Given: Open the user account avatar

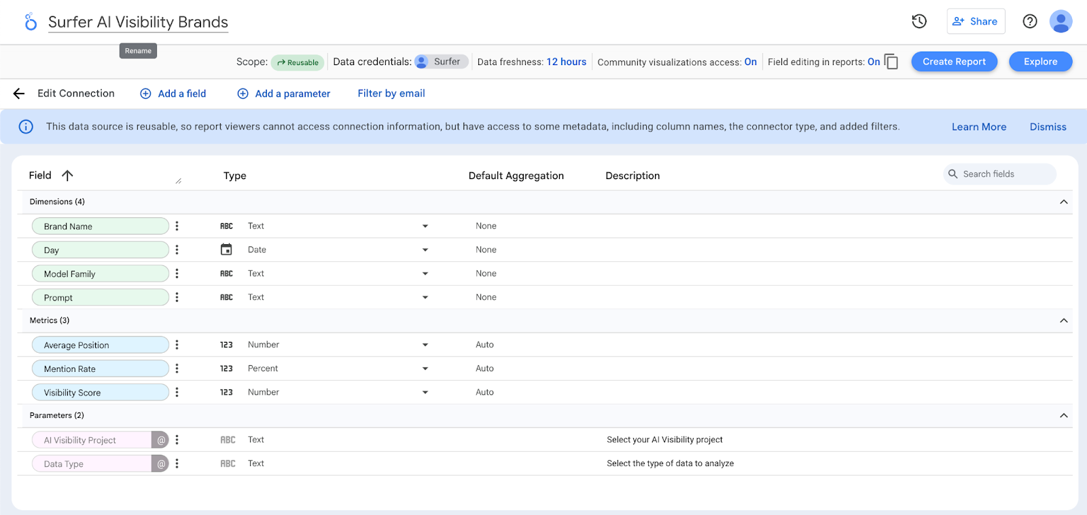Looking at the screenshot, I should pos(1061,22).
